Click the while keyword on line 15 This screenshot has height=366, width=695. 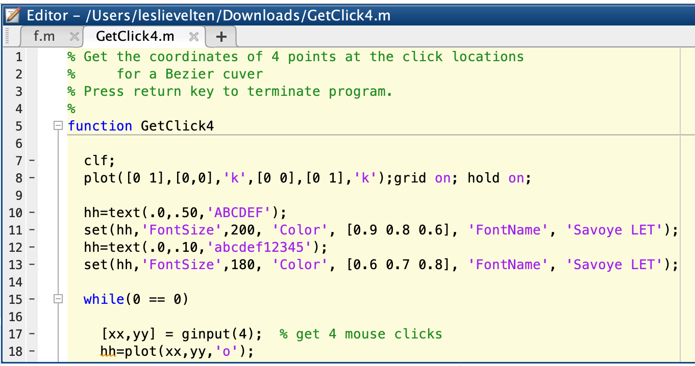pyautogui.click(x=104, y=299)
